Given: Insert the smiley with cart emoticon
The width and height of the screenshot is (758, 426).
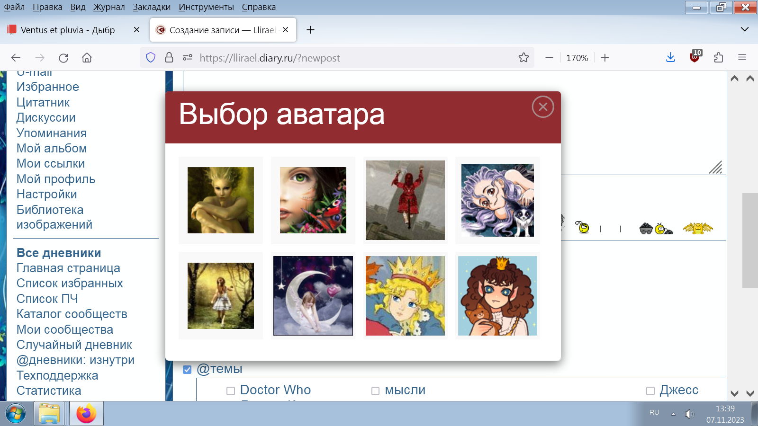Looking at the screenshot, I should [x=656, y=229].
